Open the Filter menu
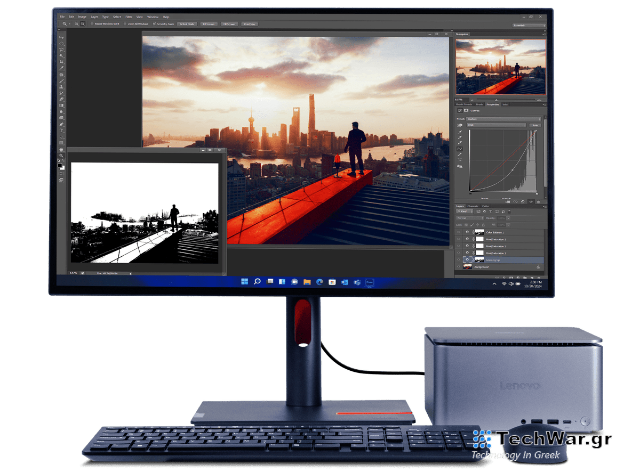 coord(129,17)
